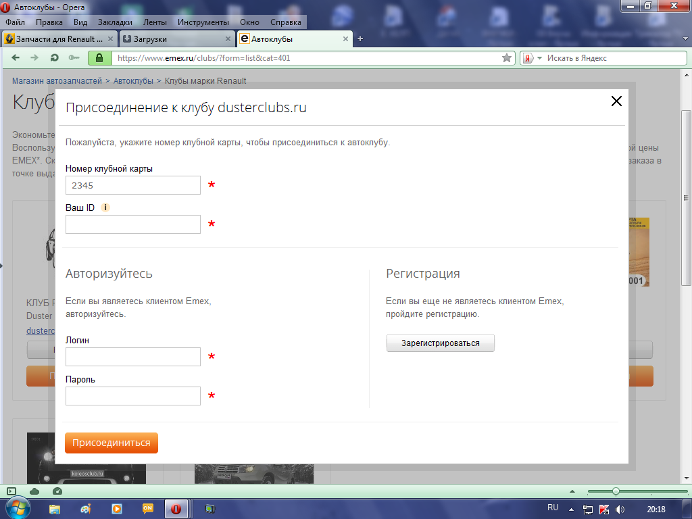This screenshot has height=519, width=692.
Task: Close the Загрузки tab
Action: click(x=228, y=39)
